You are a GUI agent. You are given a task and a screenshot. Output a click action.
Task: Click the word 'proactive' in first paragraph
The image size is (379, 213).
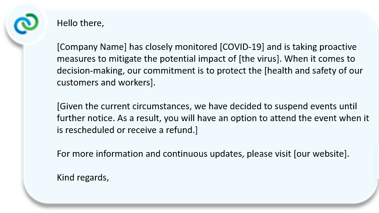(x=338, y=47)
